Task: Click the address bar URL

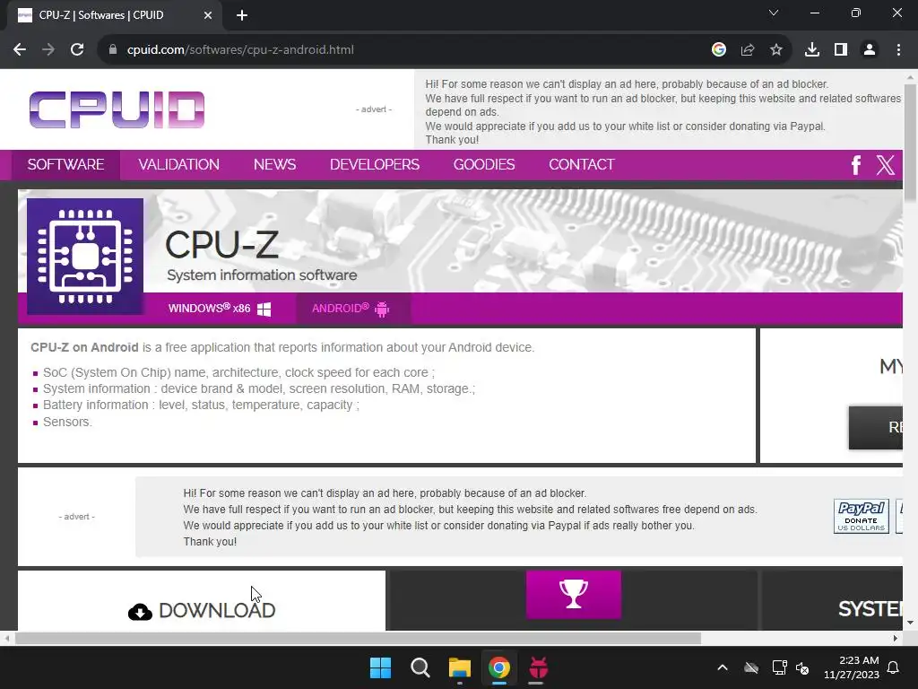Action: click(240, 50)
